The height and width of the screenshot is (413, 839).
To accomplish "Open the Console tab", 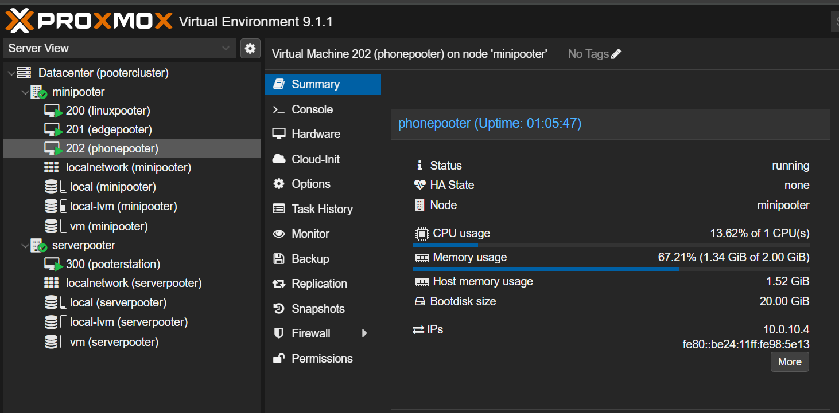I will click(x=323, y=109).
